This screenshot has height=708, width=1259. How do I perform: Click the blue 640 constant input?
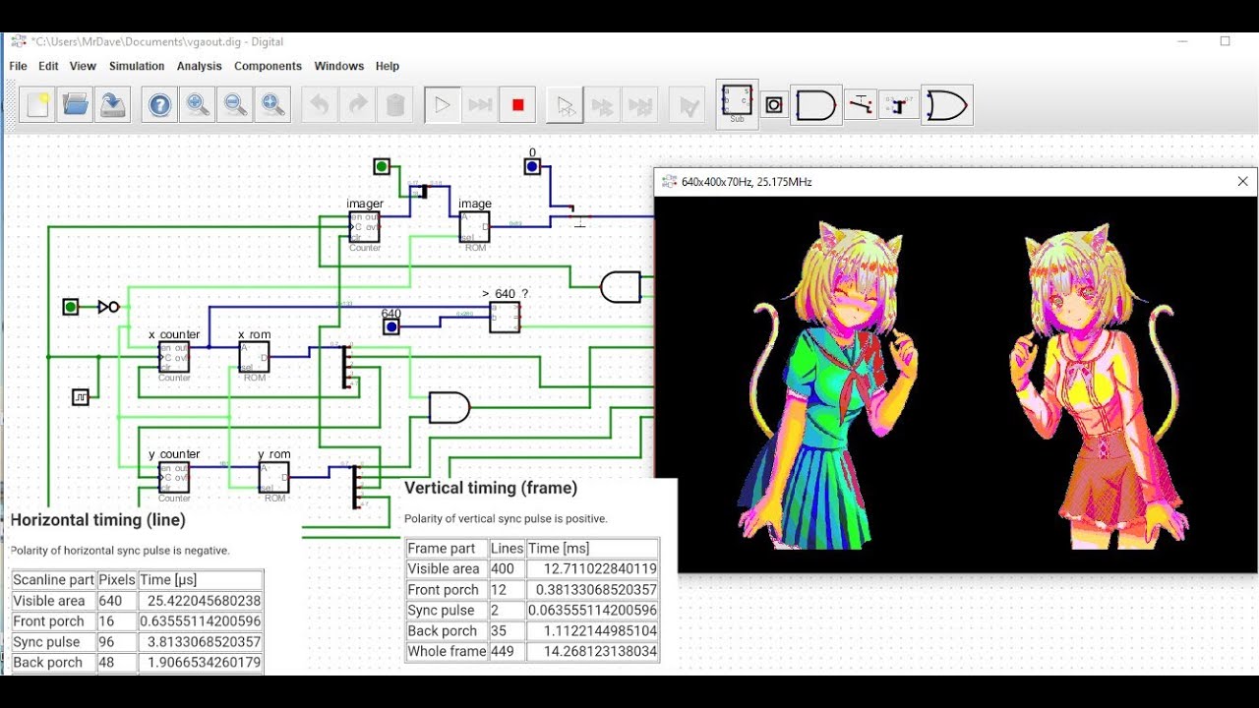[391, 326]
